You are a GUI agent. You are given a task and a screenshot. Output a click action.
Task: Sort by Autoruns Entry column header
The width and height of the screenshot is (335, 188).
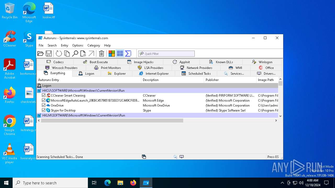tap(89, 80)
